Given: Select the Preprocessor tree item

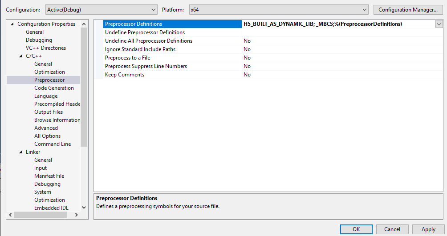Looking at the screenshot, I should click(x=49, y=80).
